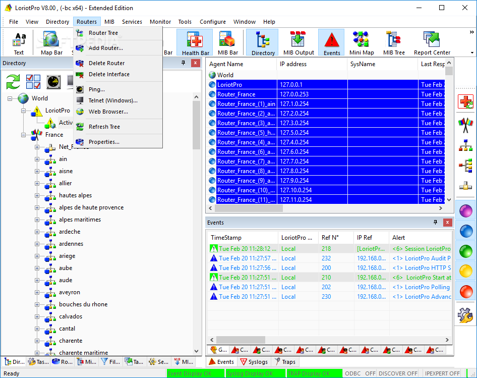Close the Events panel
The image size is (477, 378).
pyautogui.click(x=447, y=223)
